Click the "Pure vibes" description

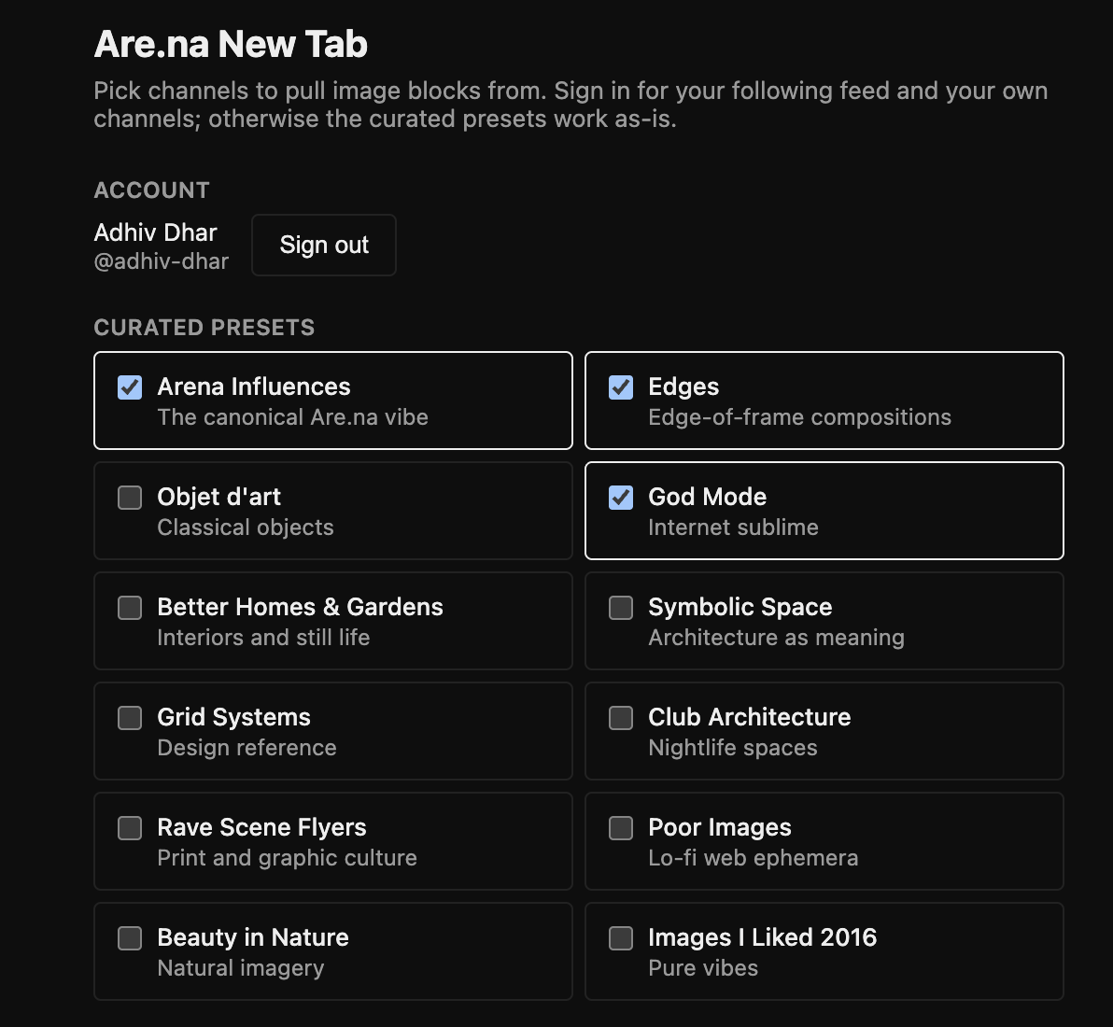pyautogui.click(x=703, y=968)
